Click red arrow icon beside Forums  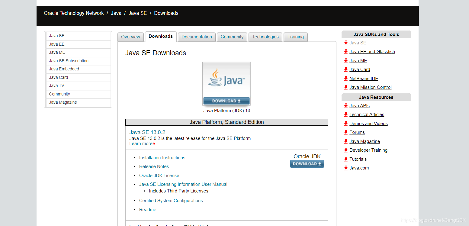pos(346,132)
